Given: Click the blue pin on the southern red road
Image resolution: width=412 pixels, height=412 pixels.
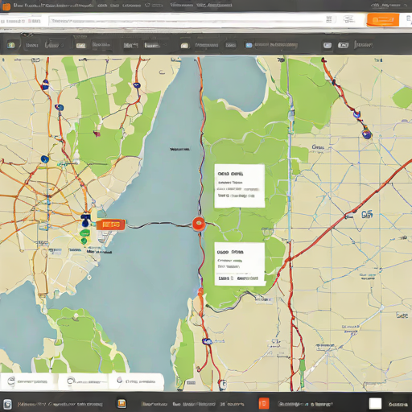Looking at the screenshot, I should (207, 341).
